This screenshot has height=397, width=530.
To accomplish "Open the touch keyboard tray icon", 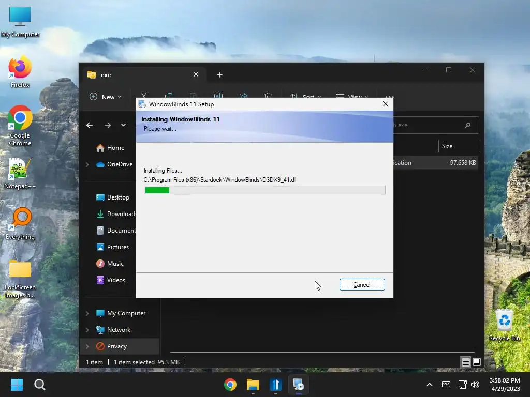I will click(446, 385).
